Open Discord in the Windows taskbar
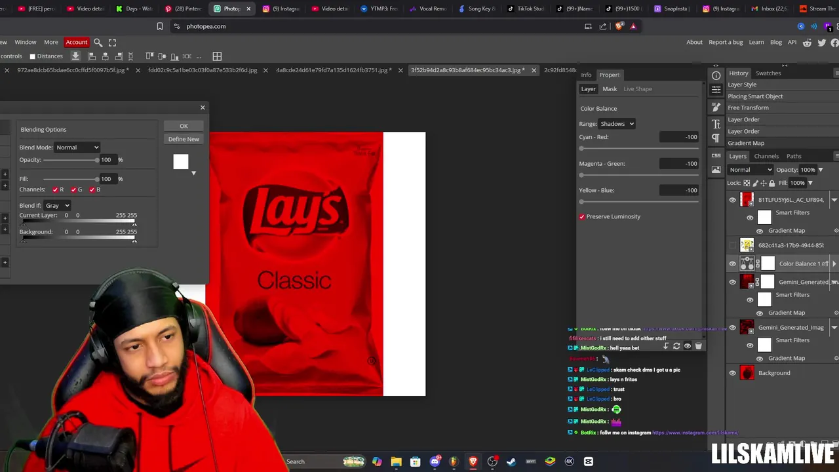The width and height of the screenshot is (839, 472). [x=435, y=462]
